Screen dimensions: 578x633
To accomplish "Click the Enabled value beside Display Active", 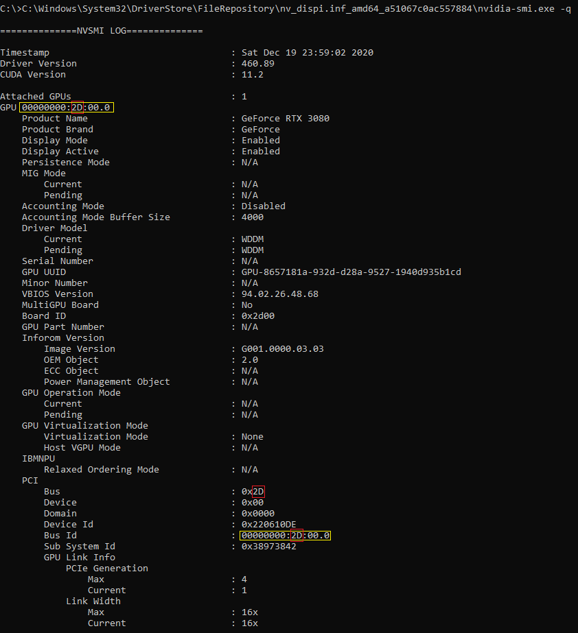I will (261, 151).
